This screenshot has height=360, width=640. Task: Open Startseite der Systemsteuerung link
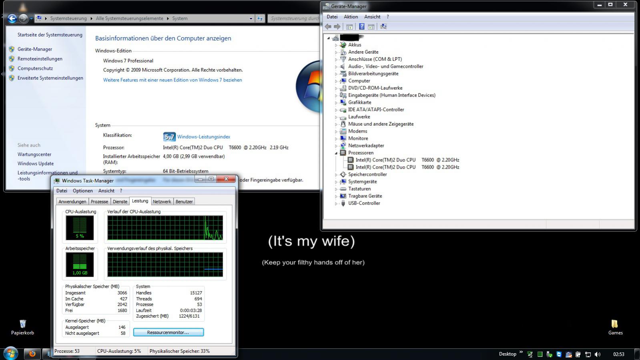[x=50, y=35]
